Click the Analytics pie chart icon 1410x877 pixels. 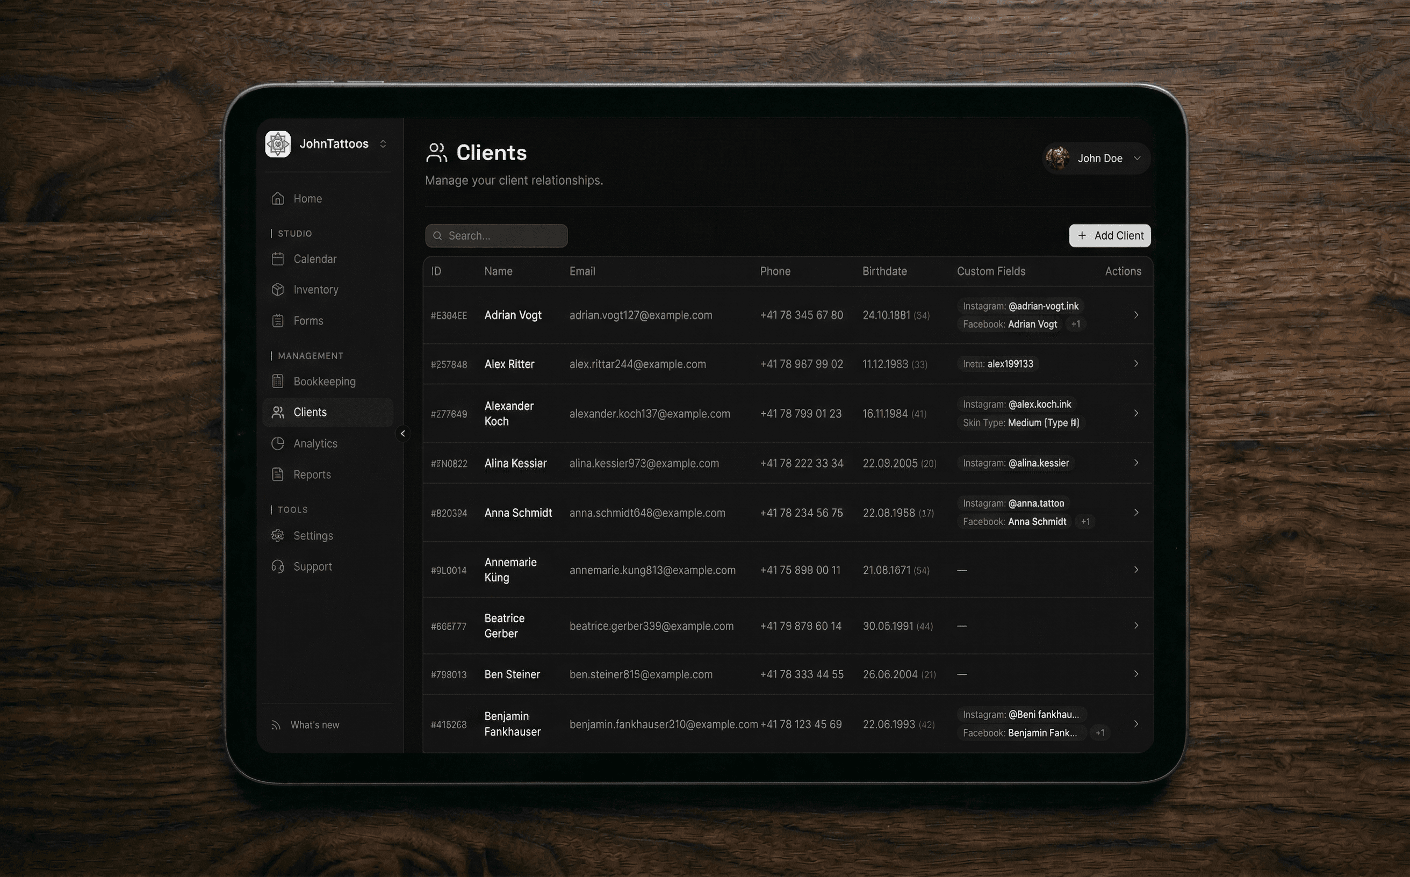point(278,443)
